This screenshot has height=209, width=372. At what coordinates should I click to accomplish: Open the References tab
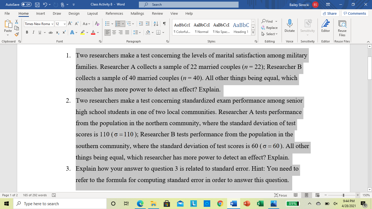coord(114,14)
